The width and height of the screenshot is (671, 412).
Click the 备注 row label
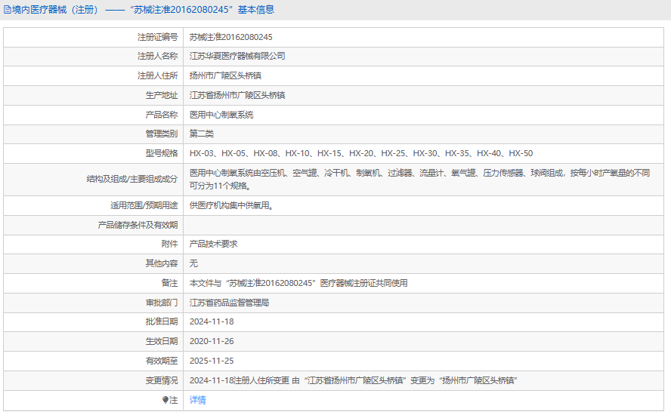[169, 284]
